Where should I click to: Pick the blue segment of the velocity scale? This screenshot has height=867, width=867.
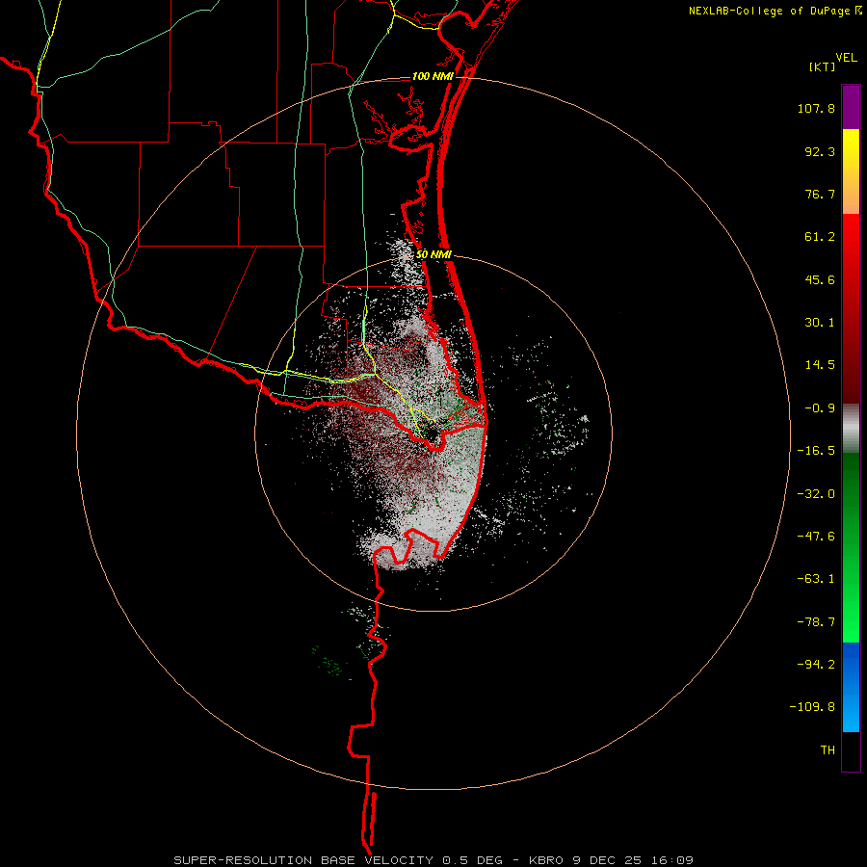click(x=851, y=687)
